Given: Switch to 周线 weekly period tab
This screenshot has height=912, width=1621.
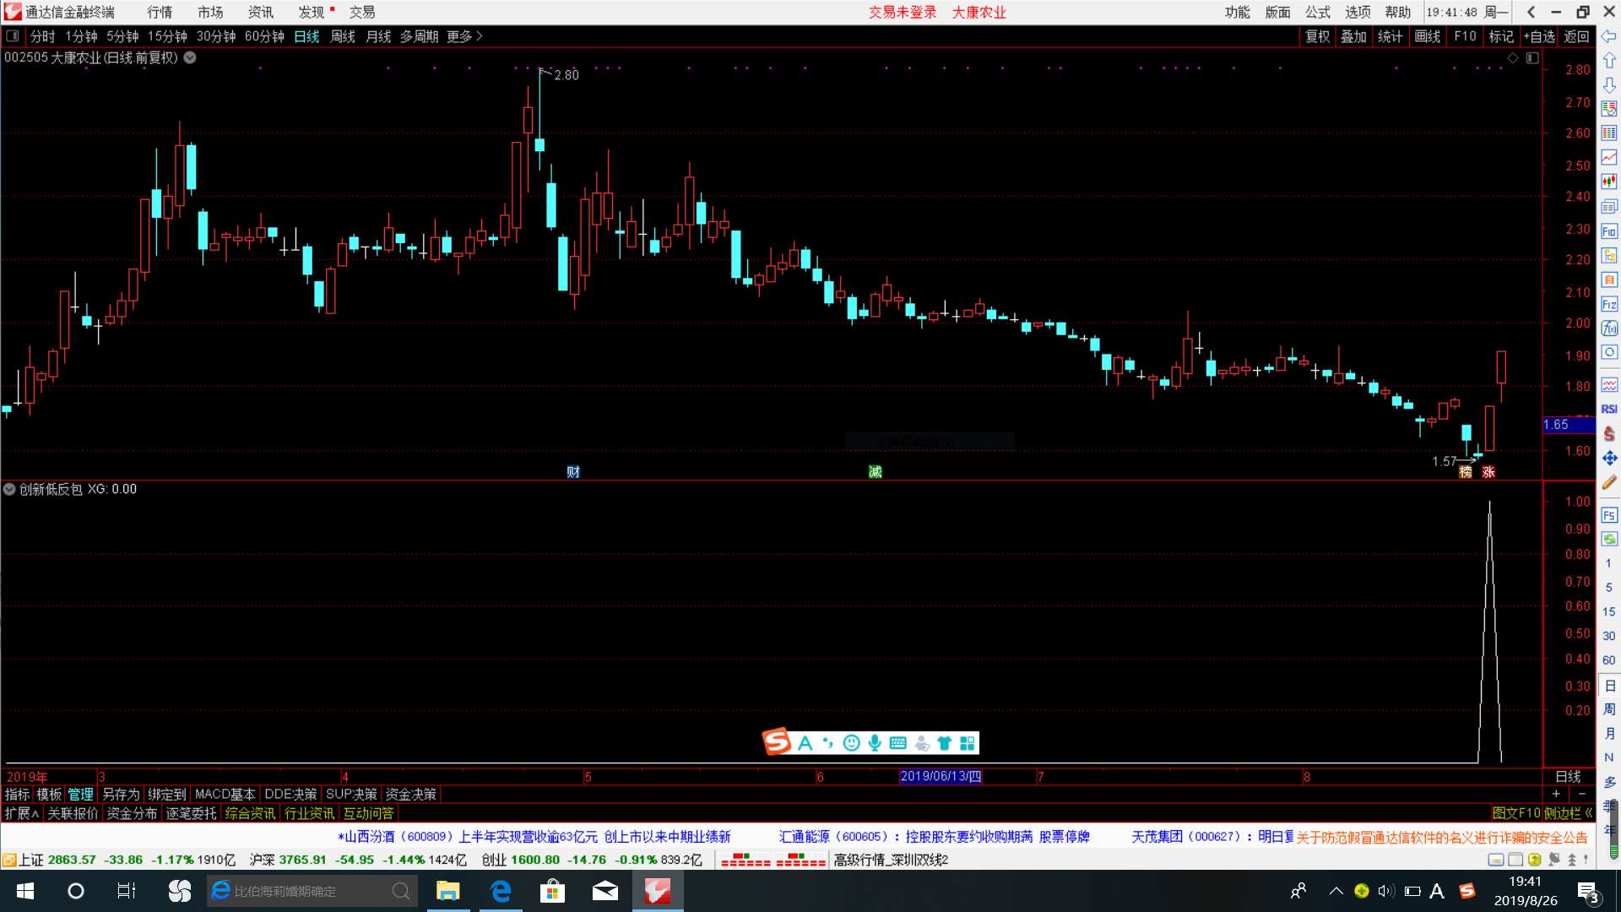Looking at the screenshot, I should point(342,36).
